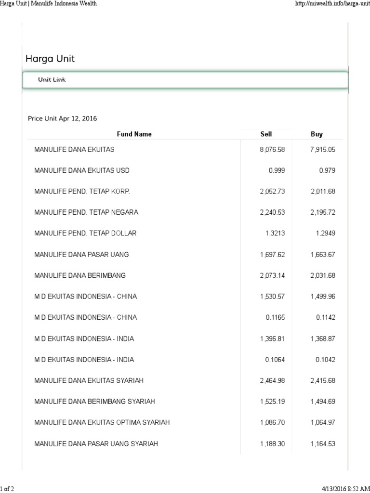Click the buy price 1,368.87

[323, 338]
